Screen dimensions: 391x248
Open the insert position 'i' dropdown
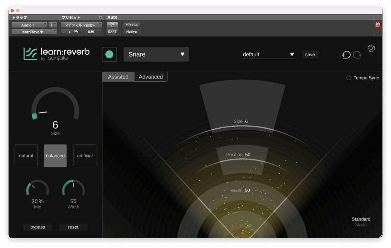pyautogui.click(x=53, y=25)
